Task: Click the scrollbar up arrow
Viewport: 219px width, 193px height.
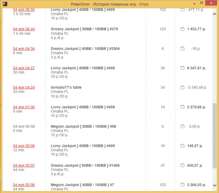Action: pos(215,14)
